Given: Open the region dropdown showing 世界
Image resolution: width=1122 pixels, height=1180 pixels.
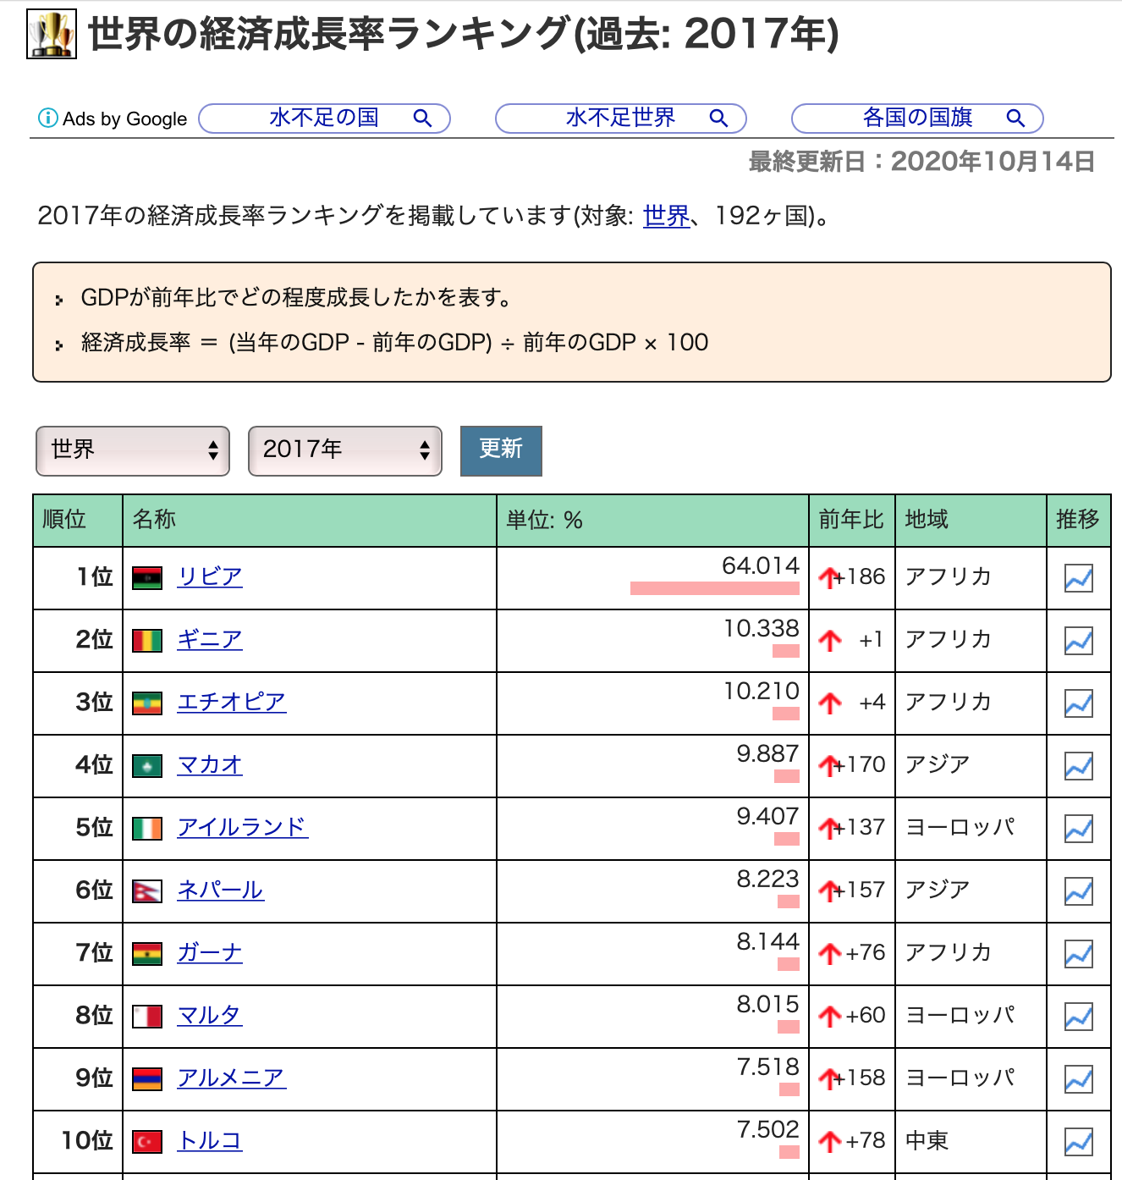Looking at the screenshot, I should tap(132, 451).
